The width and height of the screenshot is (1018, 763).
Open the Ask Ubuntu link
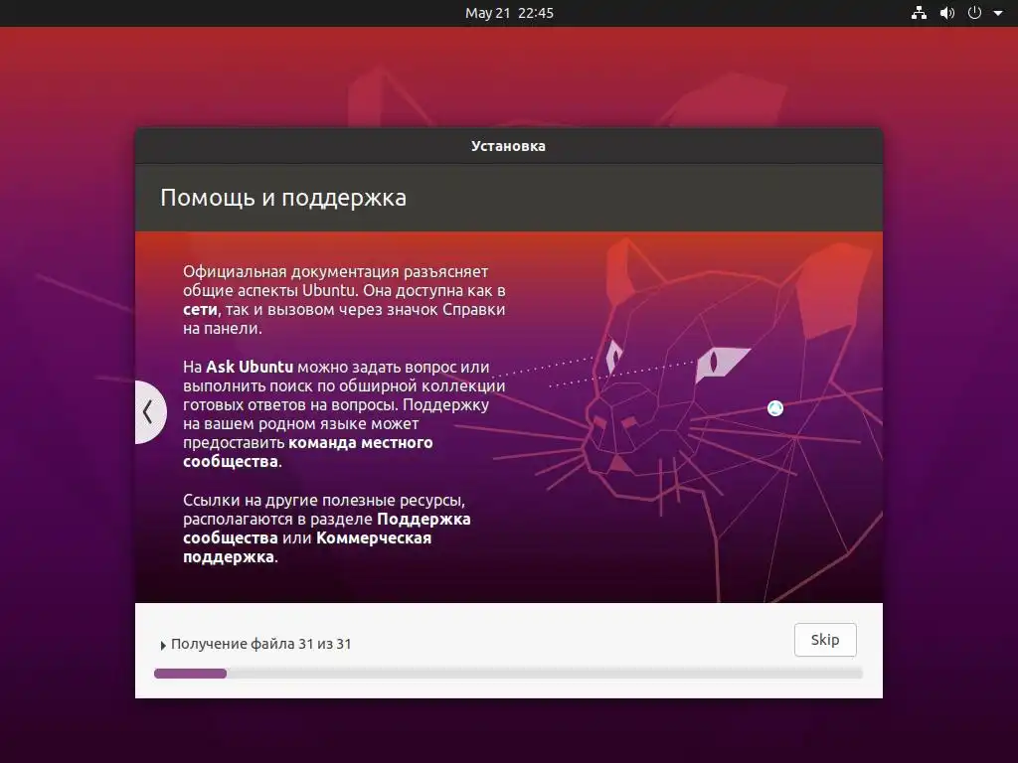click(x=250, y=367)
